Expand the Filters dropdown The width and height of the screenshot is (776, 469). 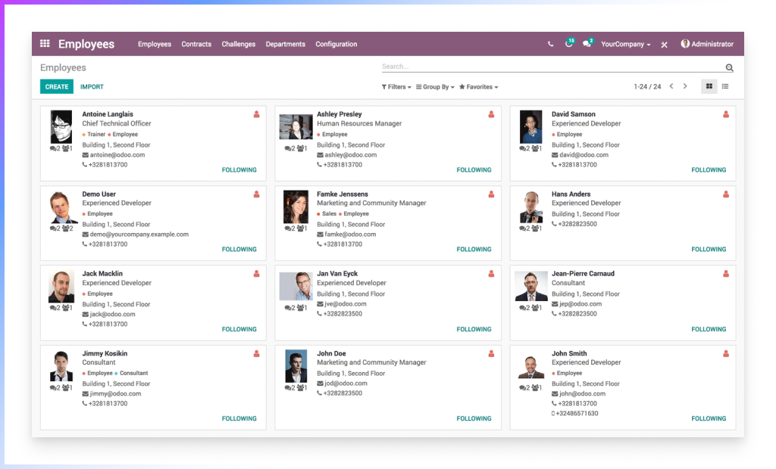(396, 87)
